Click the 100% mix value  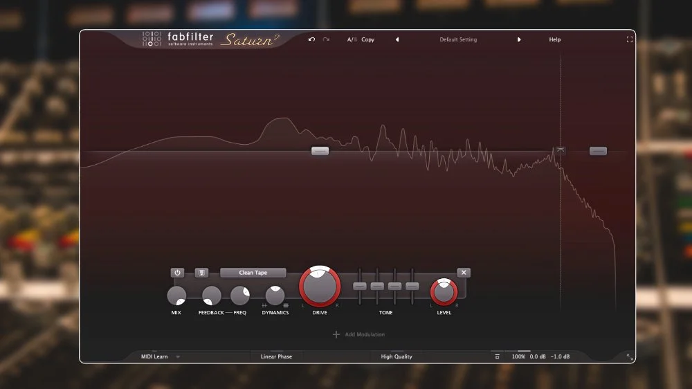coord(518,356)
